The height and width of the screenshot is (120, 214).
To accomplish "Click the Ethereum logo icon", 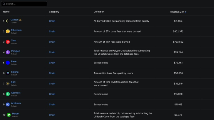I will [x=8, y=31].
